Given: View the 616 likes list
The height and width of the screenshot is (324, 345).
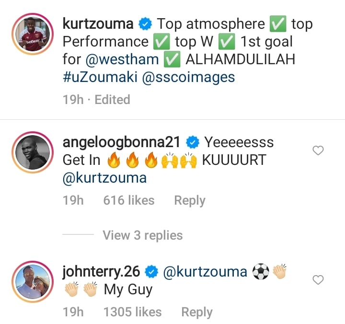Looking at the screenshot, I should point(129,200).
